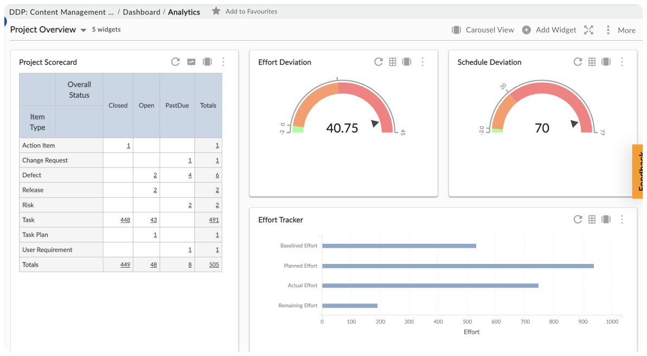This screenshot has width=647, height=356.
Task: Enter fullscreen mode for dashboard
Action: (x=588, y=30)
